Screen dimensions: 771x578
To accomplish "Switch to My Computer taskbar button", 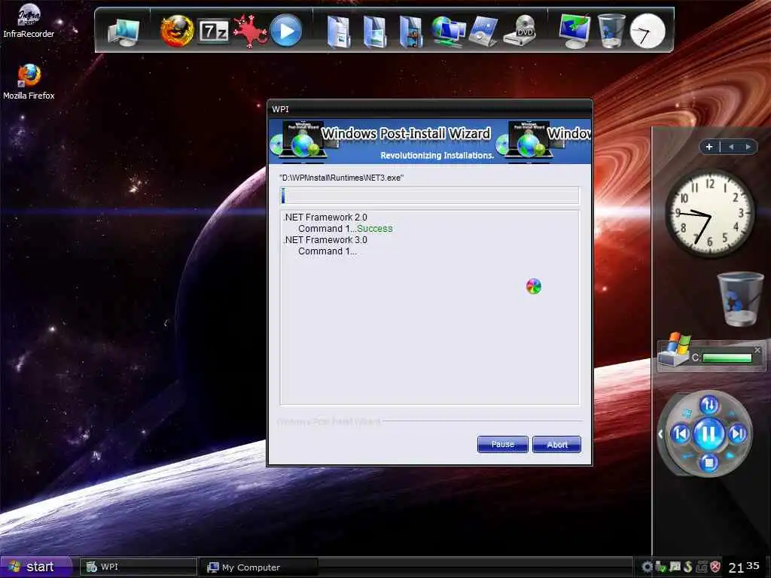I will [259, 567].
